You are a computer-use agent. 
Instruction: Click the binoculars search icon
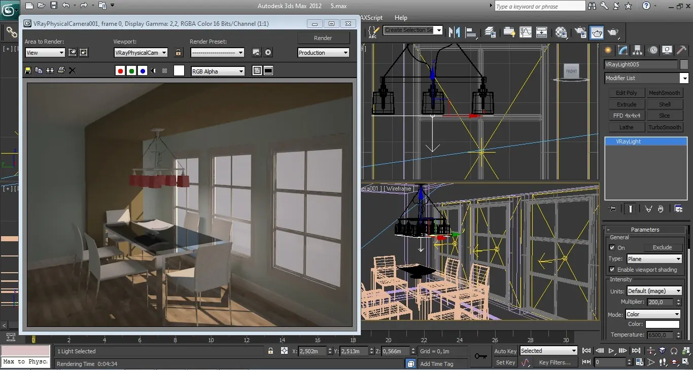(x=592, y=6)
